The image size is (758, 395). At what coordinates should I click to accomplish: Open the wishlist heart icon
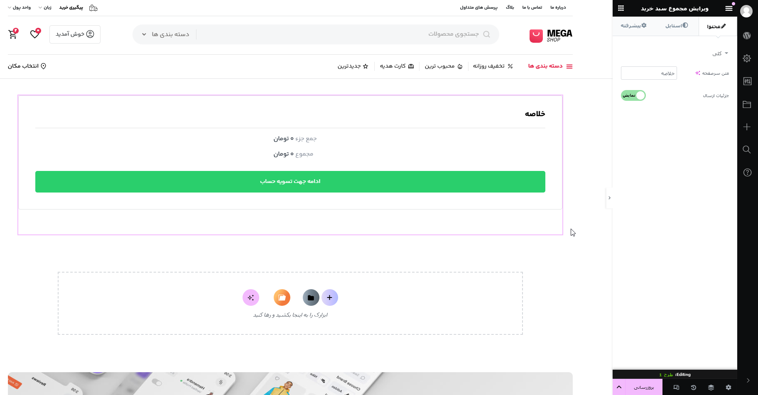point(35,34)
